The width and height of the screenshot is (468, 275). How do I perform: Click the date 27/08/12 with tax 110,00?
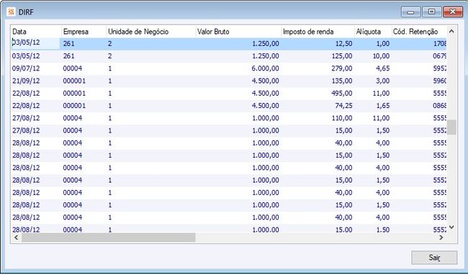coord(26,118)
